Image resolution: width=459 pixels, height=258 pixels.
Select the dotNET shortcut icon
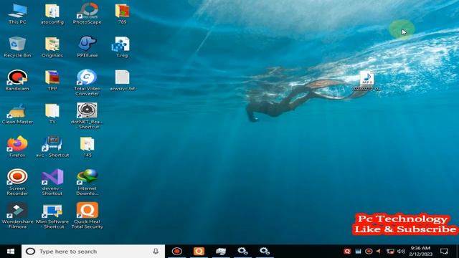point(87,116)
